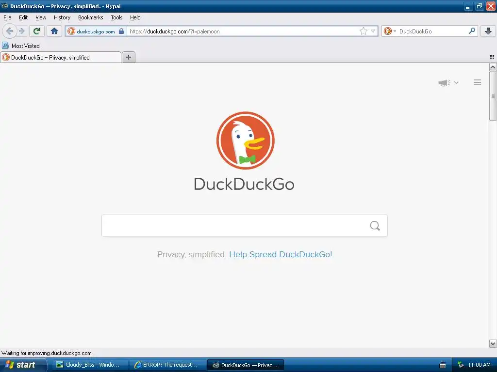Open the Edit menu
The height and width of the screenshot is (372, 497).
(x=23, y=17)
